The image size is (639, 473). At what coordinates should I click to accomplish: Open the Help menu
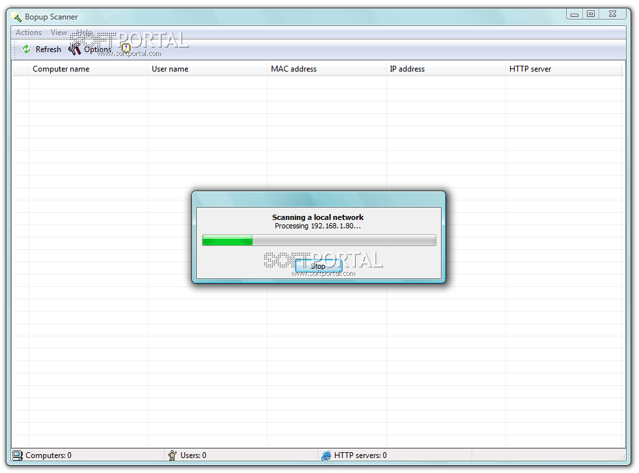pyautogui.click(x=85, y=33)
